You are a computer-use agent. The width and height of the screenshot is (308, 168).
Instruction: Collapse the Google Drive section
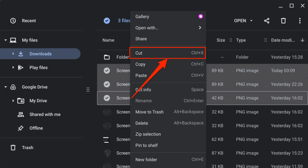click(6, 87)
